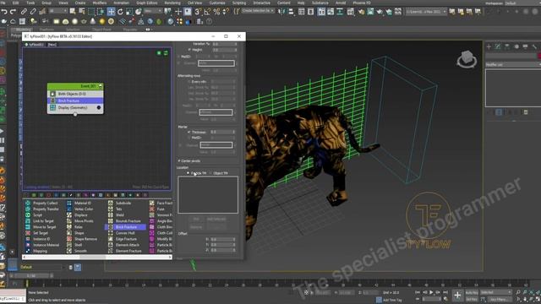The height and width of the screenshot is (304, 541).
Task: Open the Graph Editors menu
Action: click(x=146, y=3)
